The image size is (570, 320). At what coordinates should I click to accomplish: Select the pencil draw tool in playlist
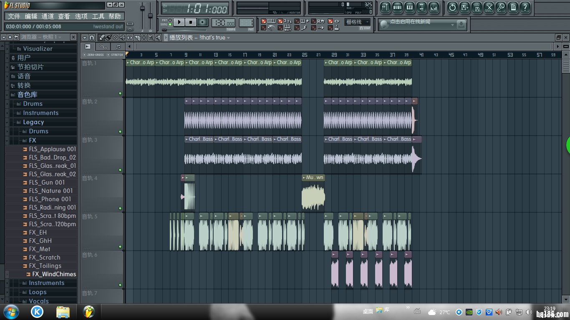(x=102, y=37)
